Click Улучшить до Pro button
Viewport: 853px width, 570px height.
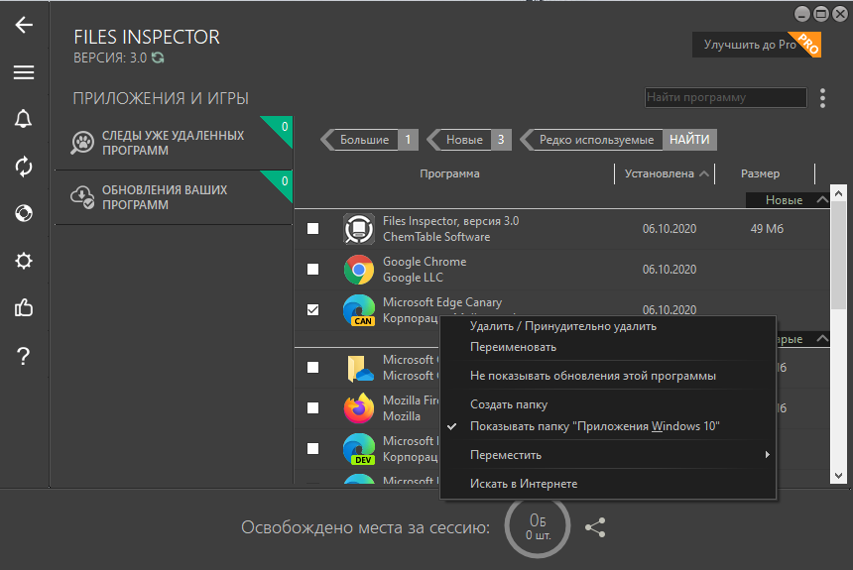756,45
